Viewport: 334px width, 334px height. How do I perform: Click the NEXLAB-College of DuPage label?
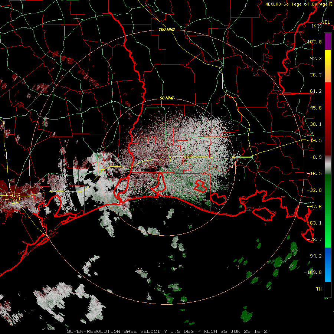point(298,4)
